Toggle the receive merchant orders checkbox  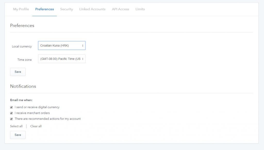(x=12, y=113)
